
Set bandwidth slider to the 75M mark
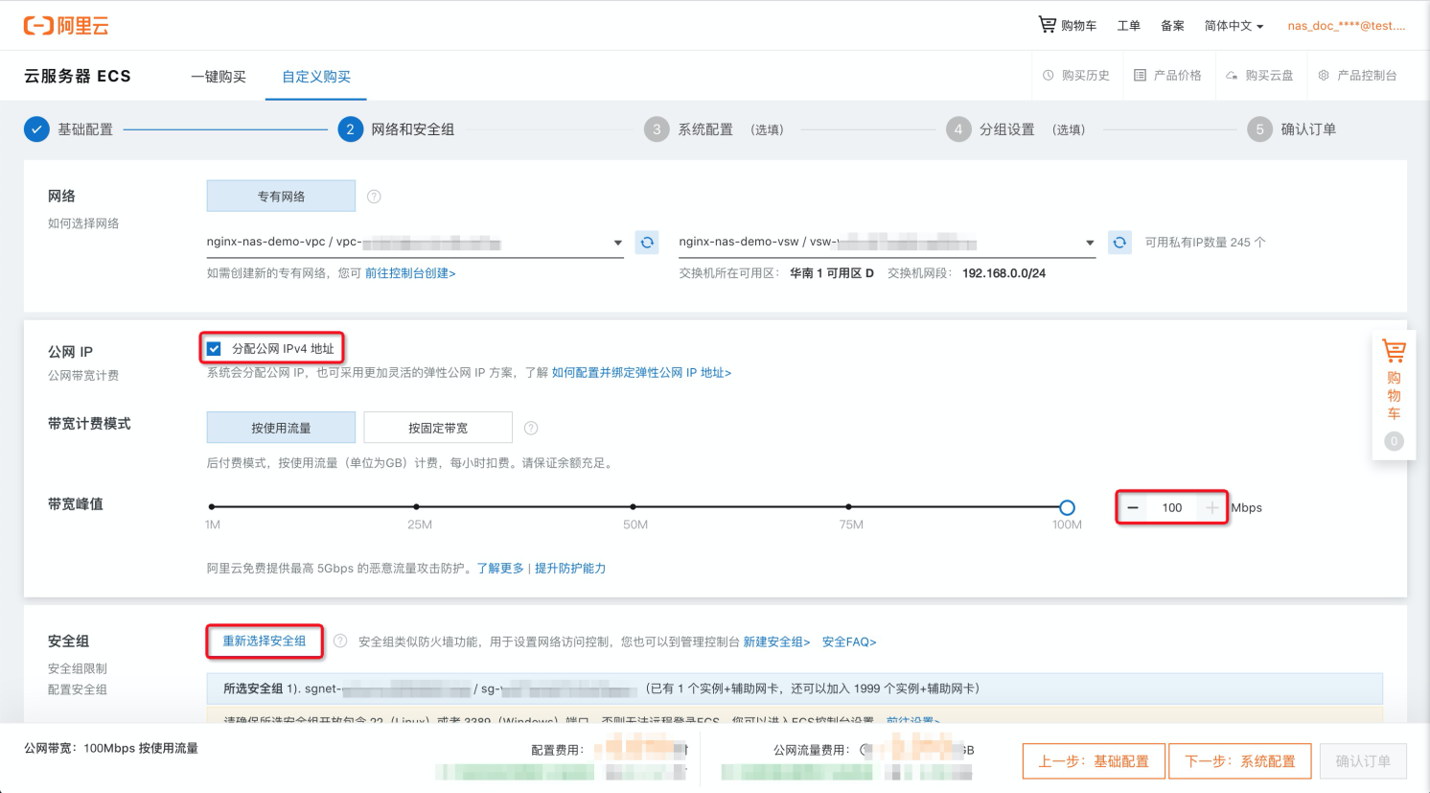tap(848, 506)
